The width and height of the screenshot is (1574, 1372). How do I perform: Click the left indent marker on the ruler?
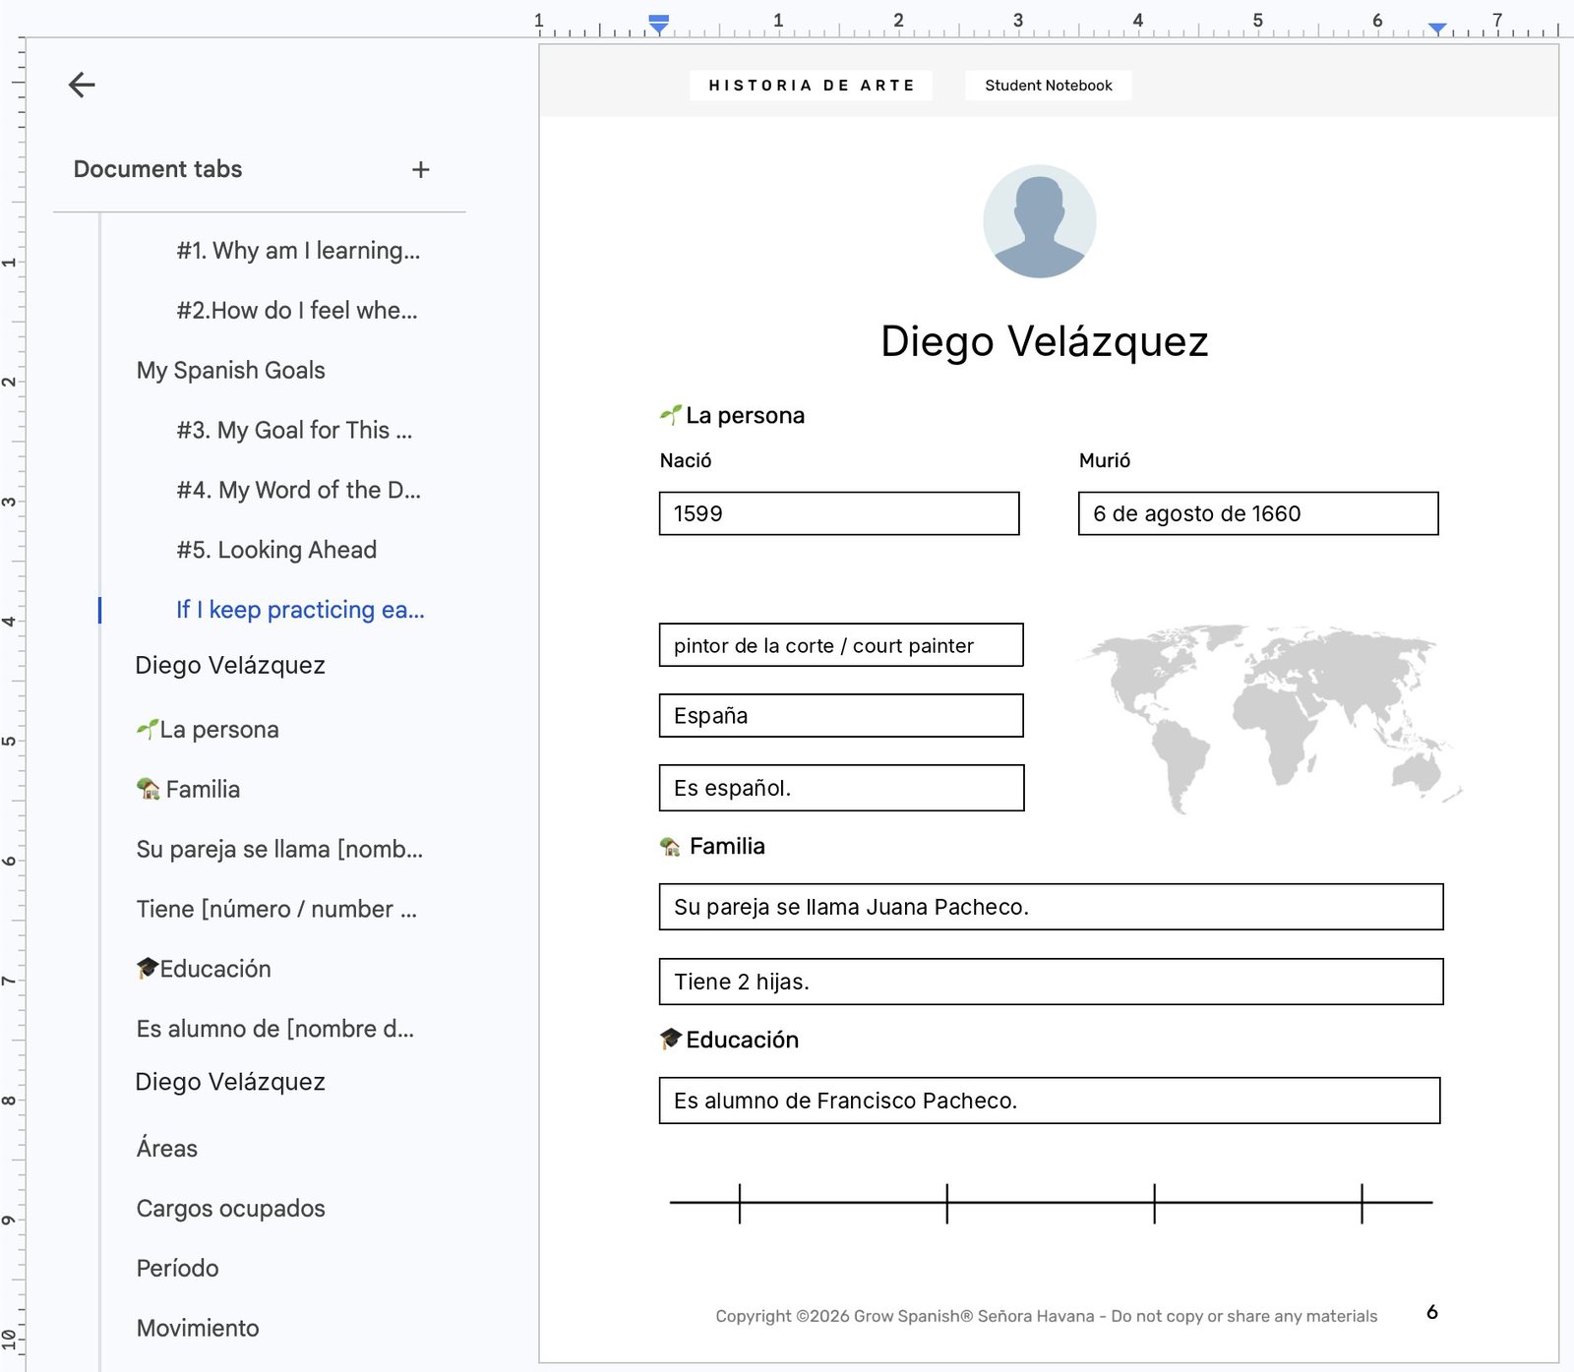659,25
